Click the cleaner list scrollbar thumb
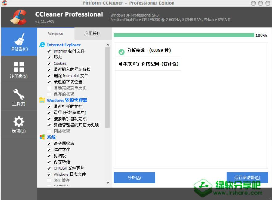272x200 pixels. tap(108, 87)
